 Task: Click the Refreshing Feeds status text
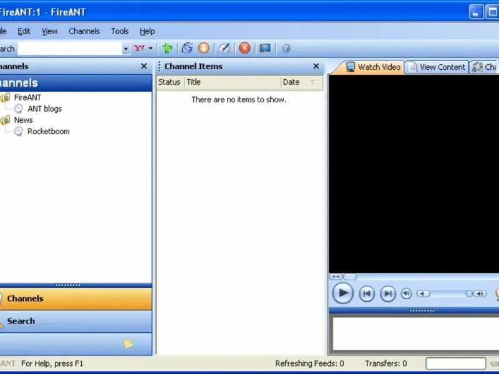[309, 363]
